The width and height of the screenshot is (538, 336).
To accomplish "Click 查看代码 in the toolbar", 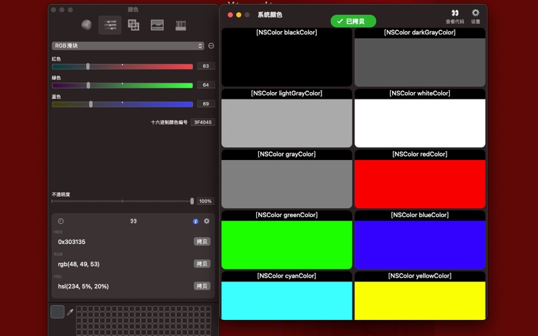I will tap(455, 16).
